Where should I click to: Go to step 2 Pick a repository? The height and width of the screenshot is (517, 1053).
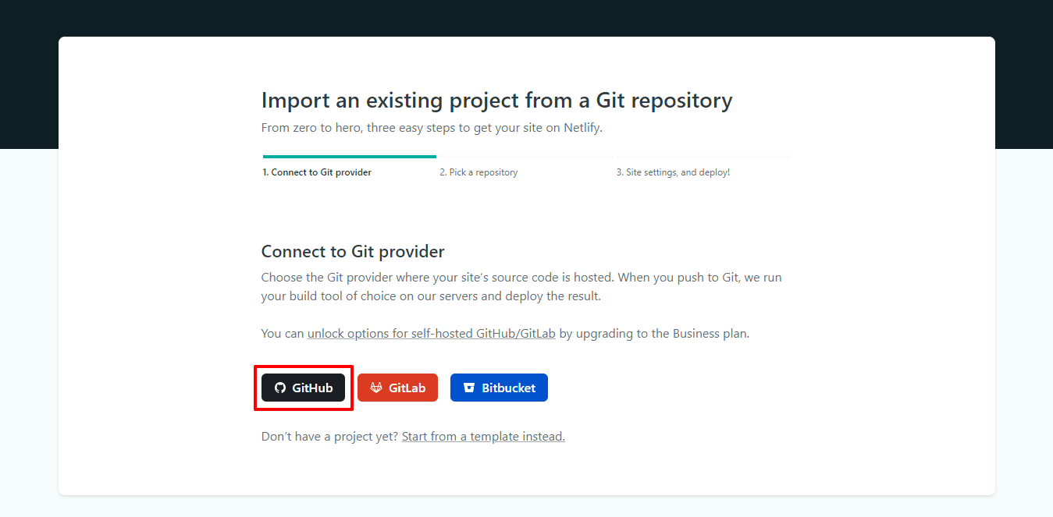[x=478, y=172]
